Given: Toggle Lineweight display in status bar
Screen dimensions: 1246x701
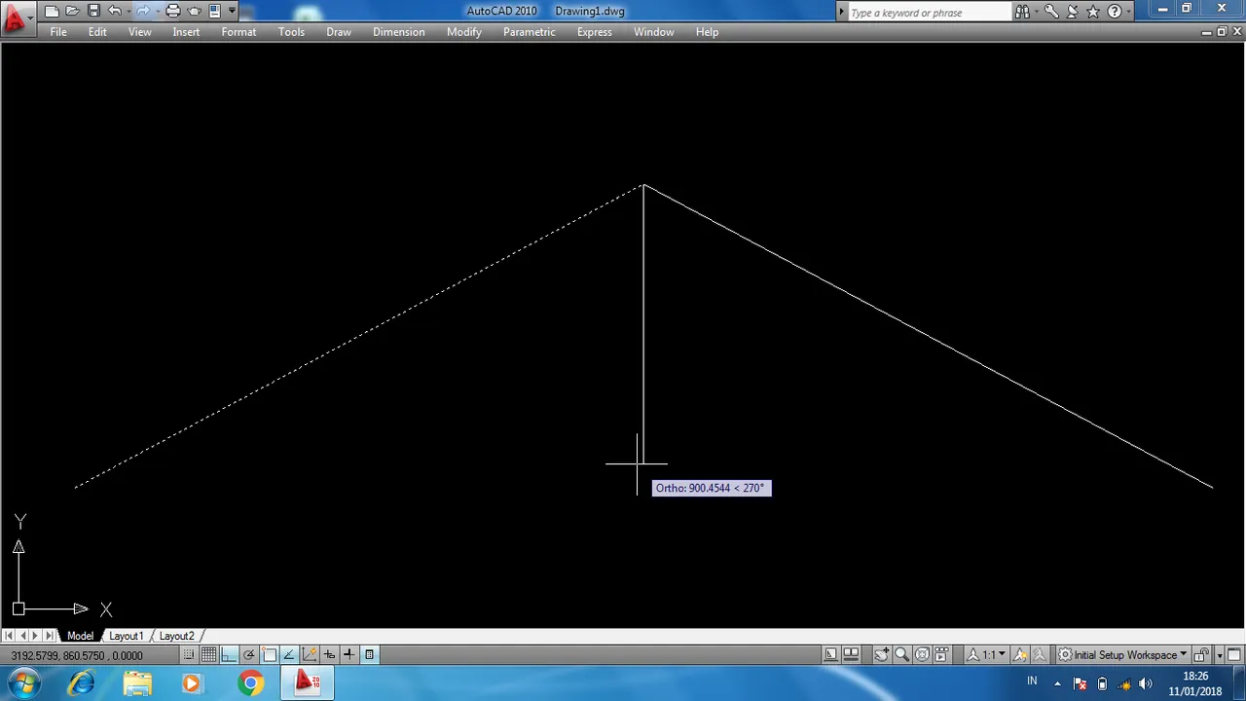Looking at the screenshot, I should coord(348,655).
